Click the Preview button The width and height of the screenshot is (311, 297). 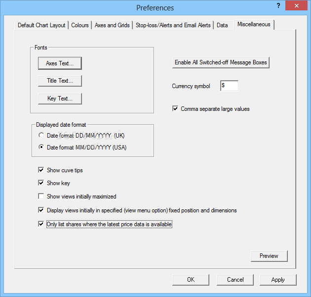pyautogui.click(x=269, y=256)
